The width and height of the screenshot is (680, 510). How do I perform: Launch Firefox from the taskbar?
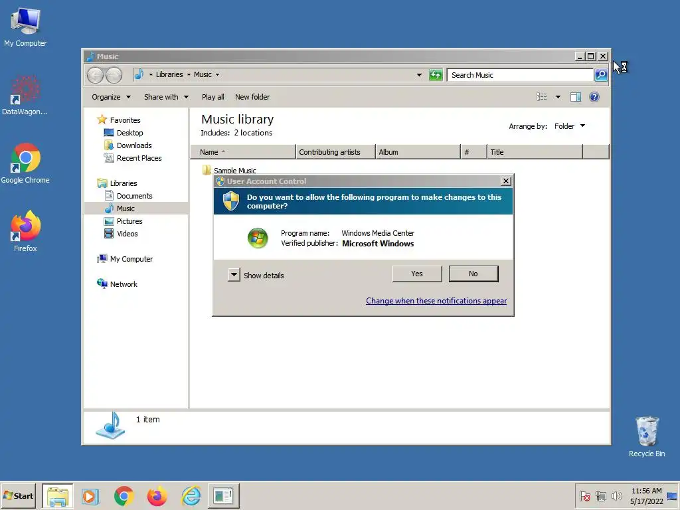coord(157,495)
